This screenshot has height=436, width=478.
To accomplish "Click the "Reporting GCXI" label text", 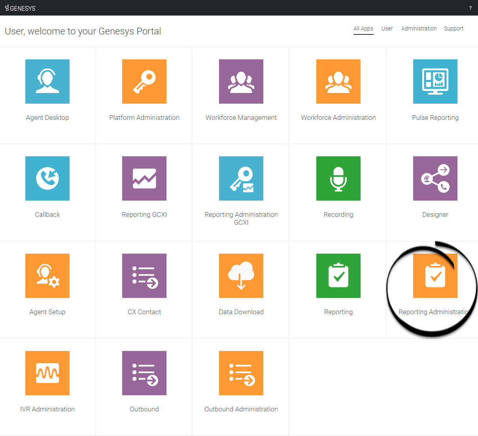I will [x=144, y=214].
